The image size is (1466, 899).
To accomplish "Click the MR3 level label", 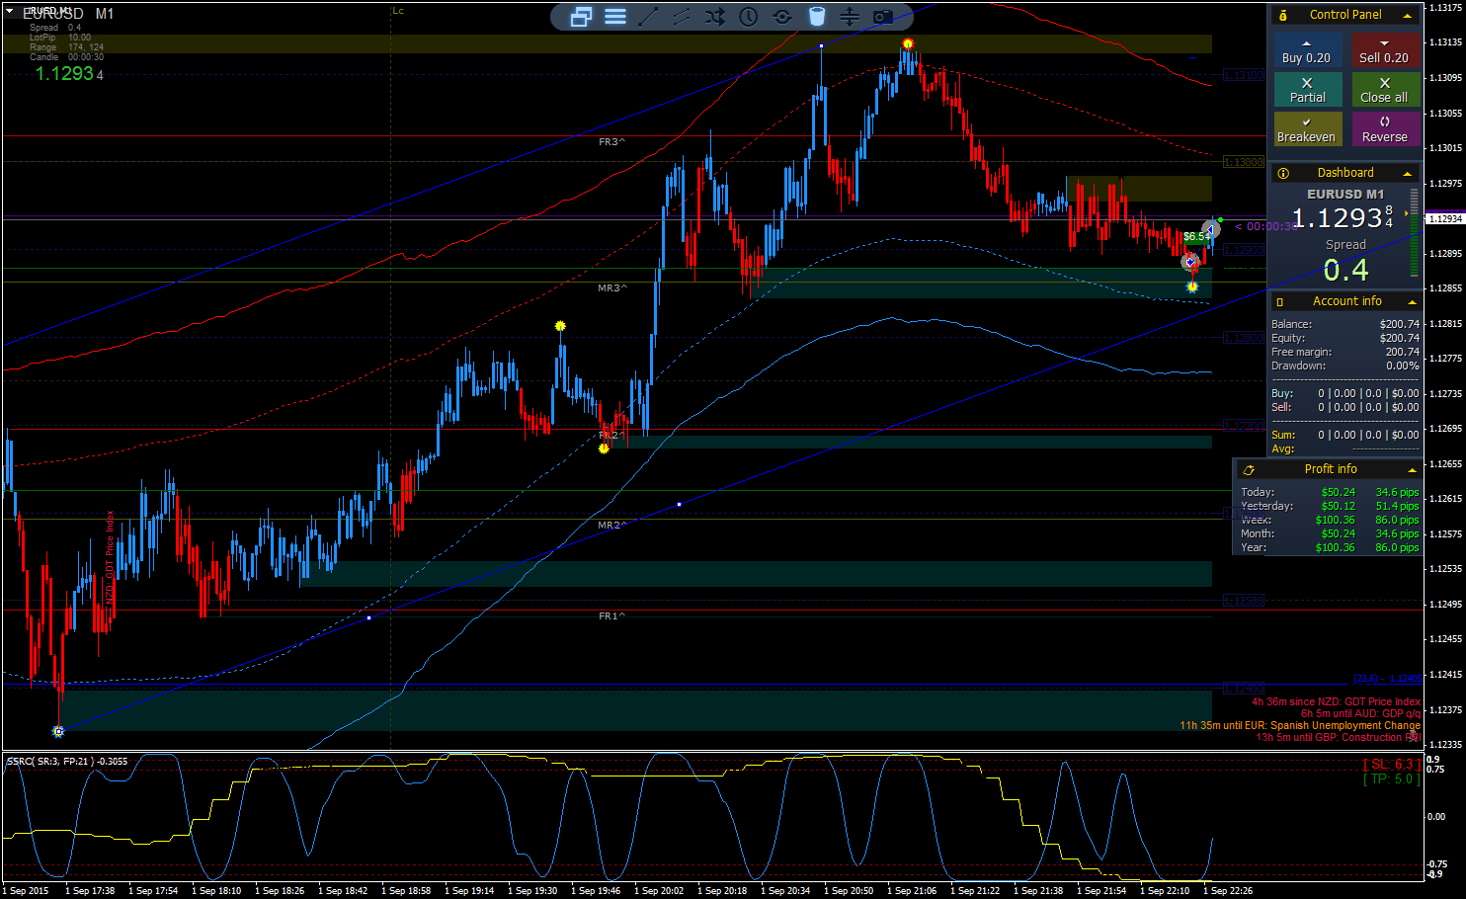I will [611, 288].
